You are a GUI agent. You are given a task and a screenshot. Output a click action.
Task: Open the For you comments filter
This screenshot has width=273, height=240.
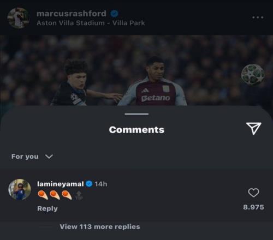pyautogui.click(x=25, y=157)
